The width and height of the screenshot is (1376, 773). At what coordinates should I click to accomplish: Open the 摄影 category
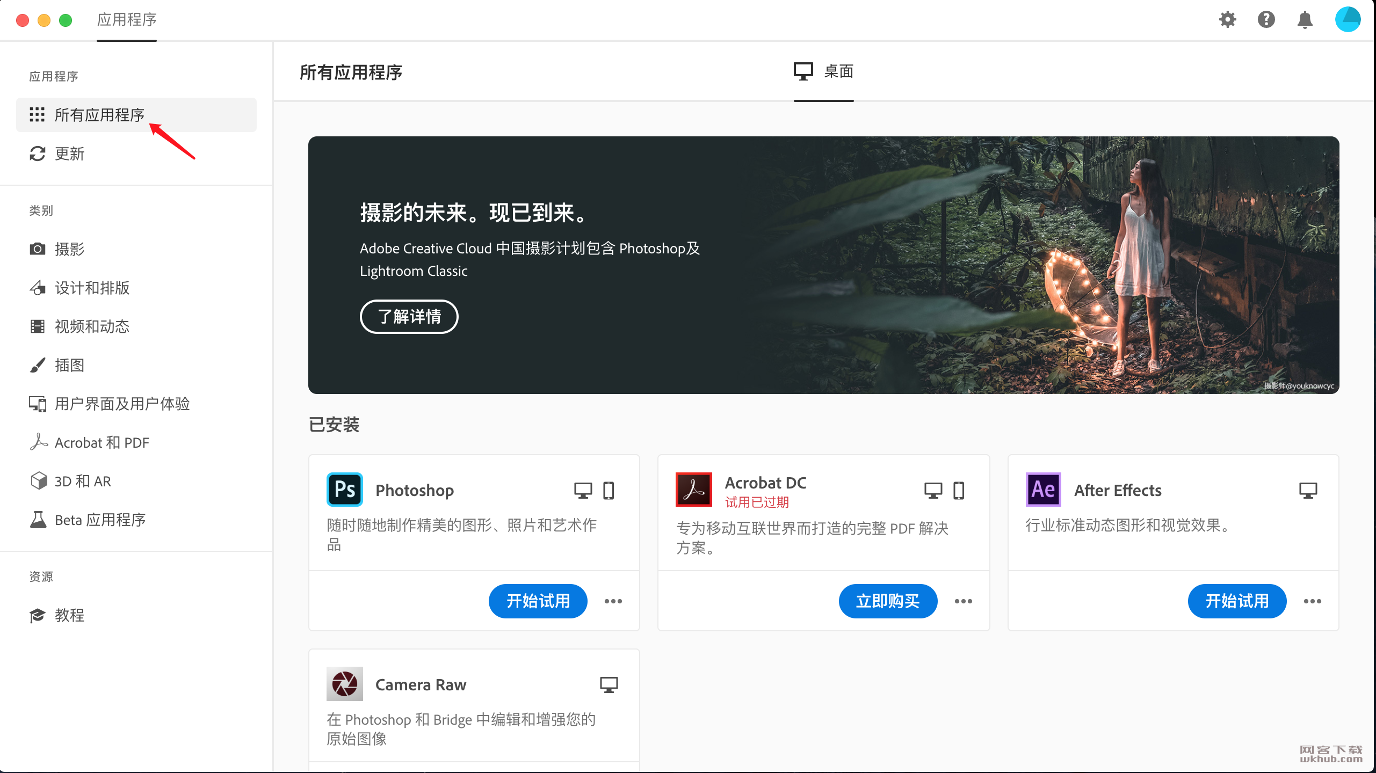click(x=136, y=249)
